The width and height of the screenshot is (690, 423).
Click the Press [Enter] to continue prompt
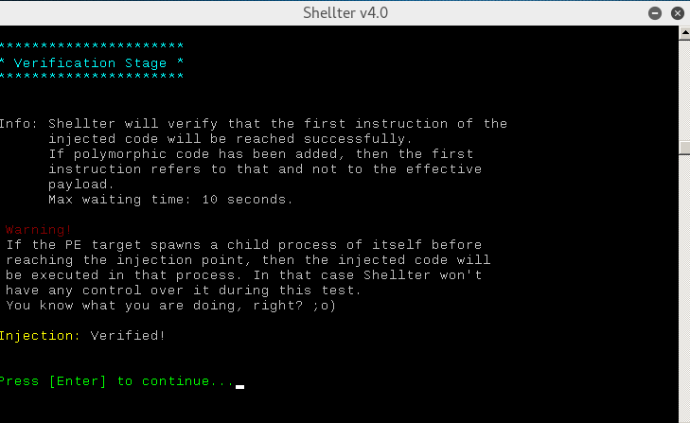point(117,381)
